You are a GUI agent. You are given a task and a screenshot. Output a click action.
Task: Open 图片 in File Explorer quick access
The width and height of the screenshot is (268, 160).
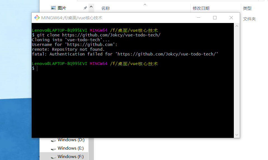coord(62,8)
